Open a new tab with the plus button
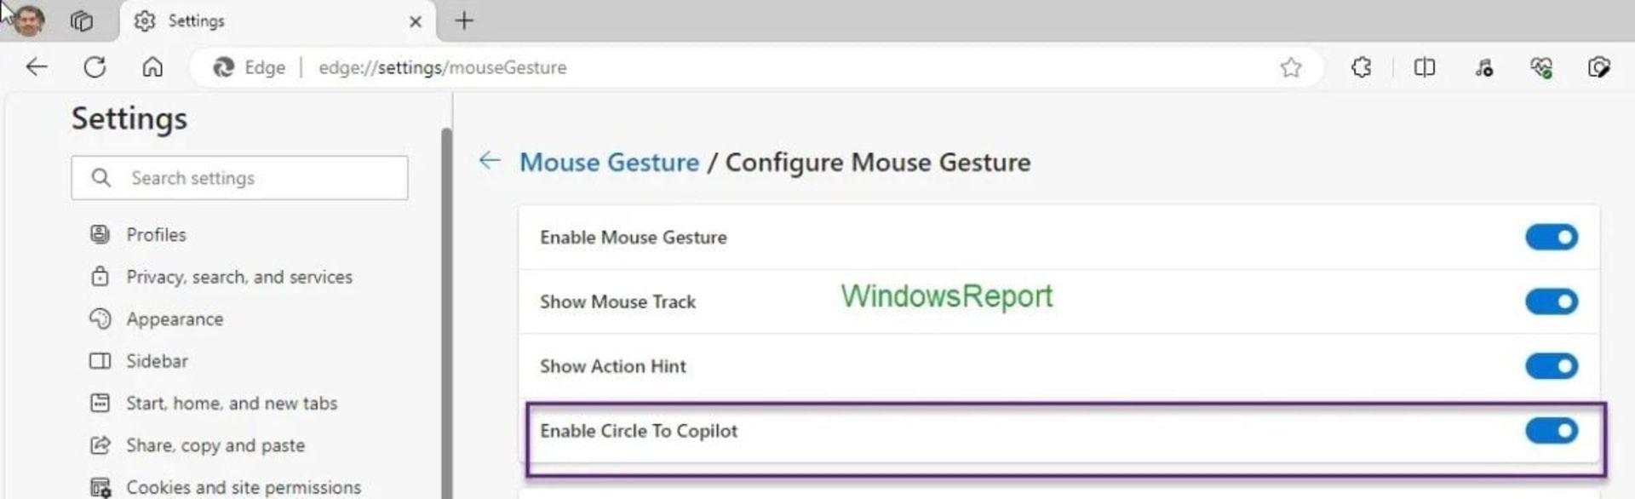 pyautogui.click(x=464, y=20)
